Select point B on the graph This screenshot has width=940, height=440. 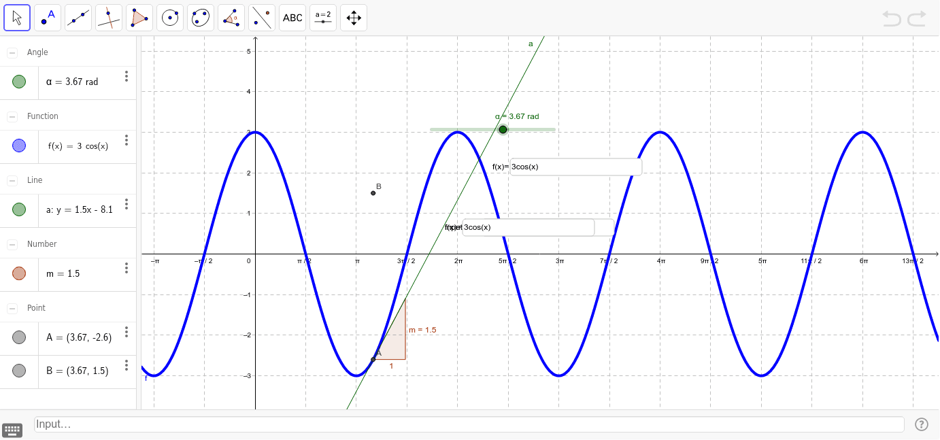(373, 193)
